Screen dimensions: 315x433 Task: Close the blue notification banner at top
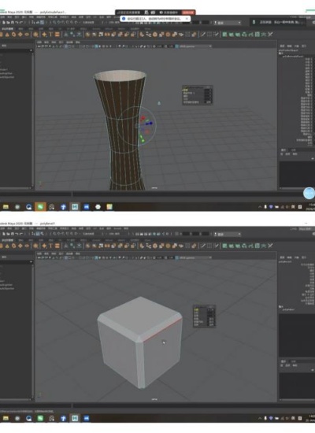(x=187, y=19)
